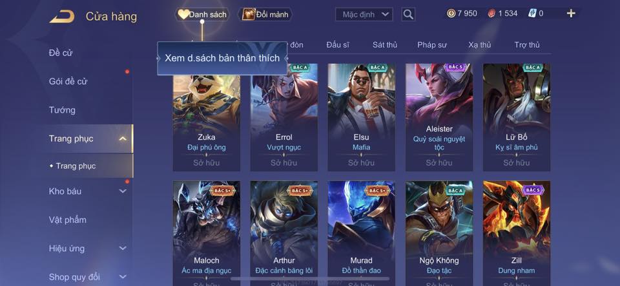Screen dimensions: 620x286
Task: Switch to the Pháp sư tab
Action: pos(432,45)
